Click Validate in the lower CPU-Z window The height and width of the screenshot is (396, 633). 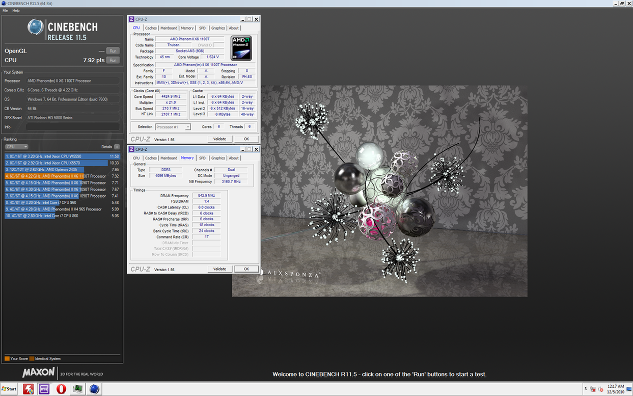219,269
